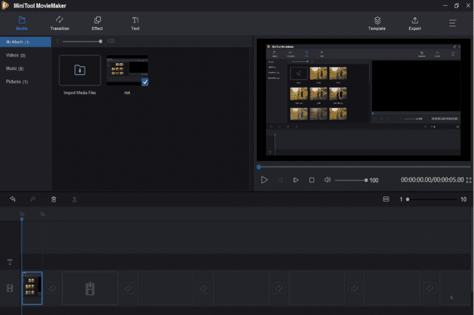Uncheck the rtet media file checkbox
The width and height of the screenshot is (474, 315).
[145, 82]
